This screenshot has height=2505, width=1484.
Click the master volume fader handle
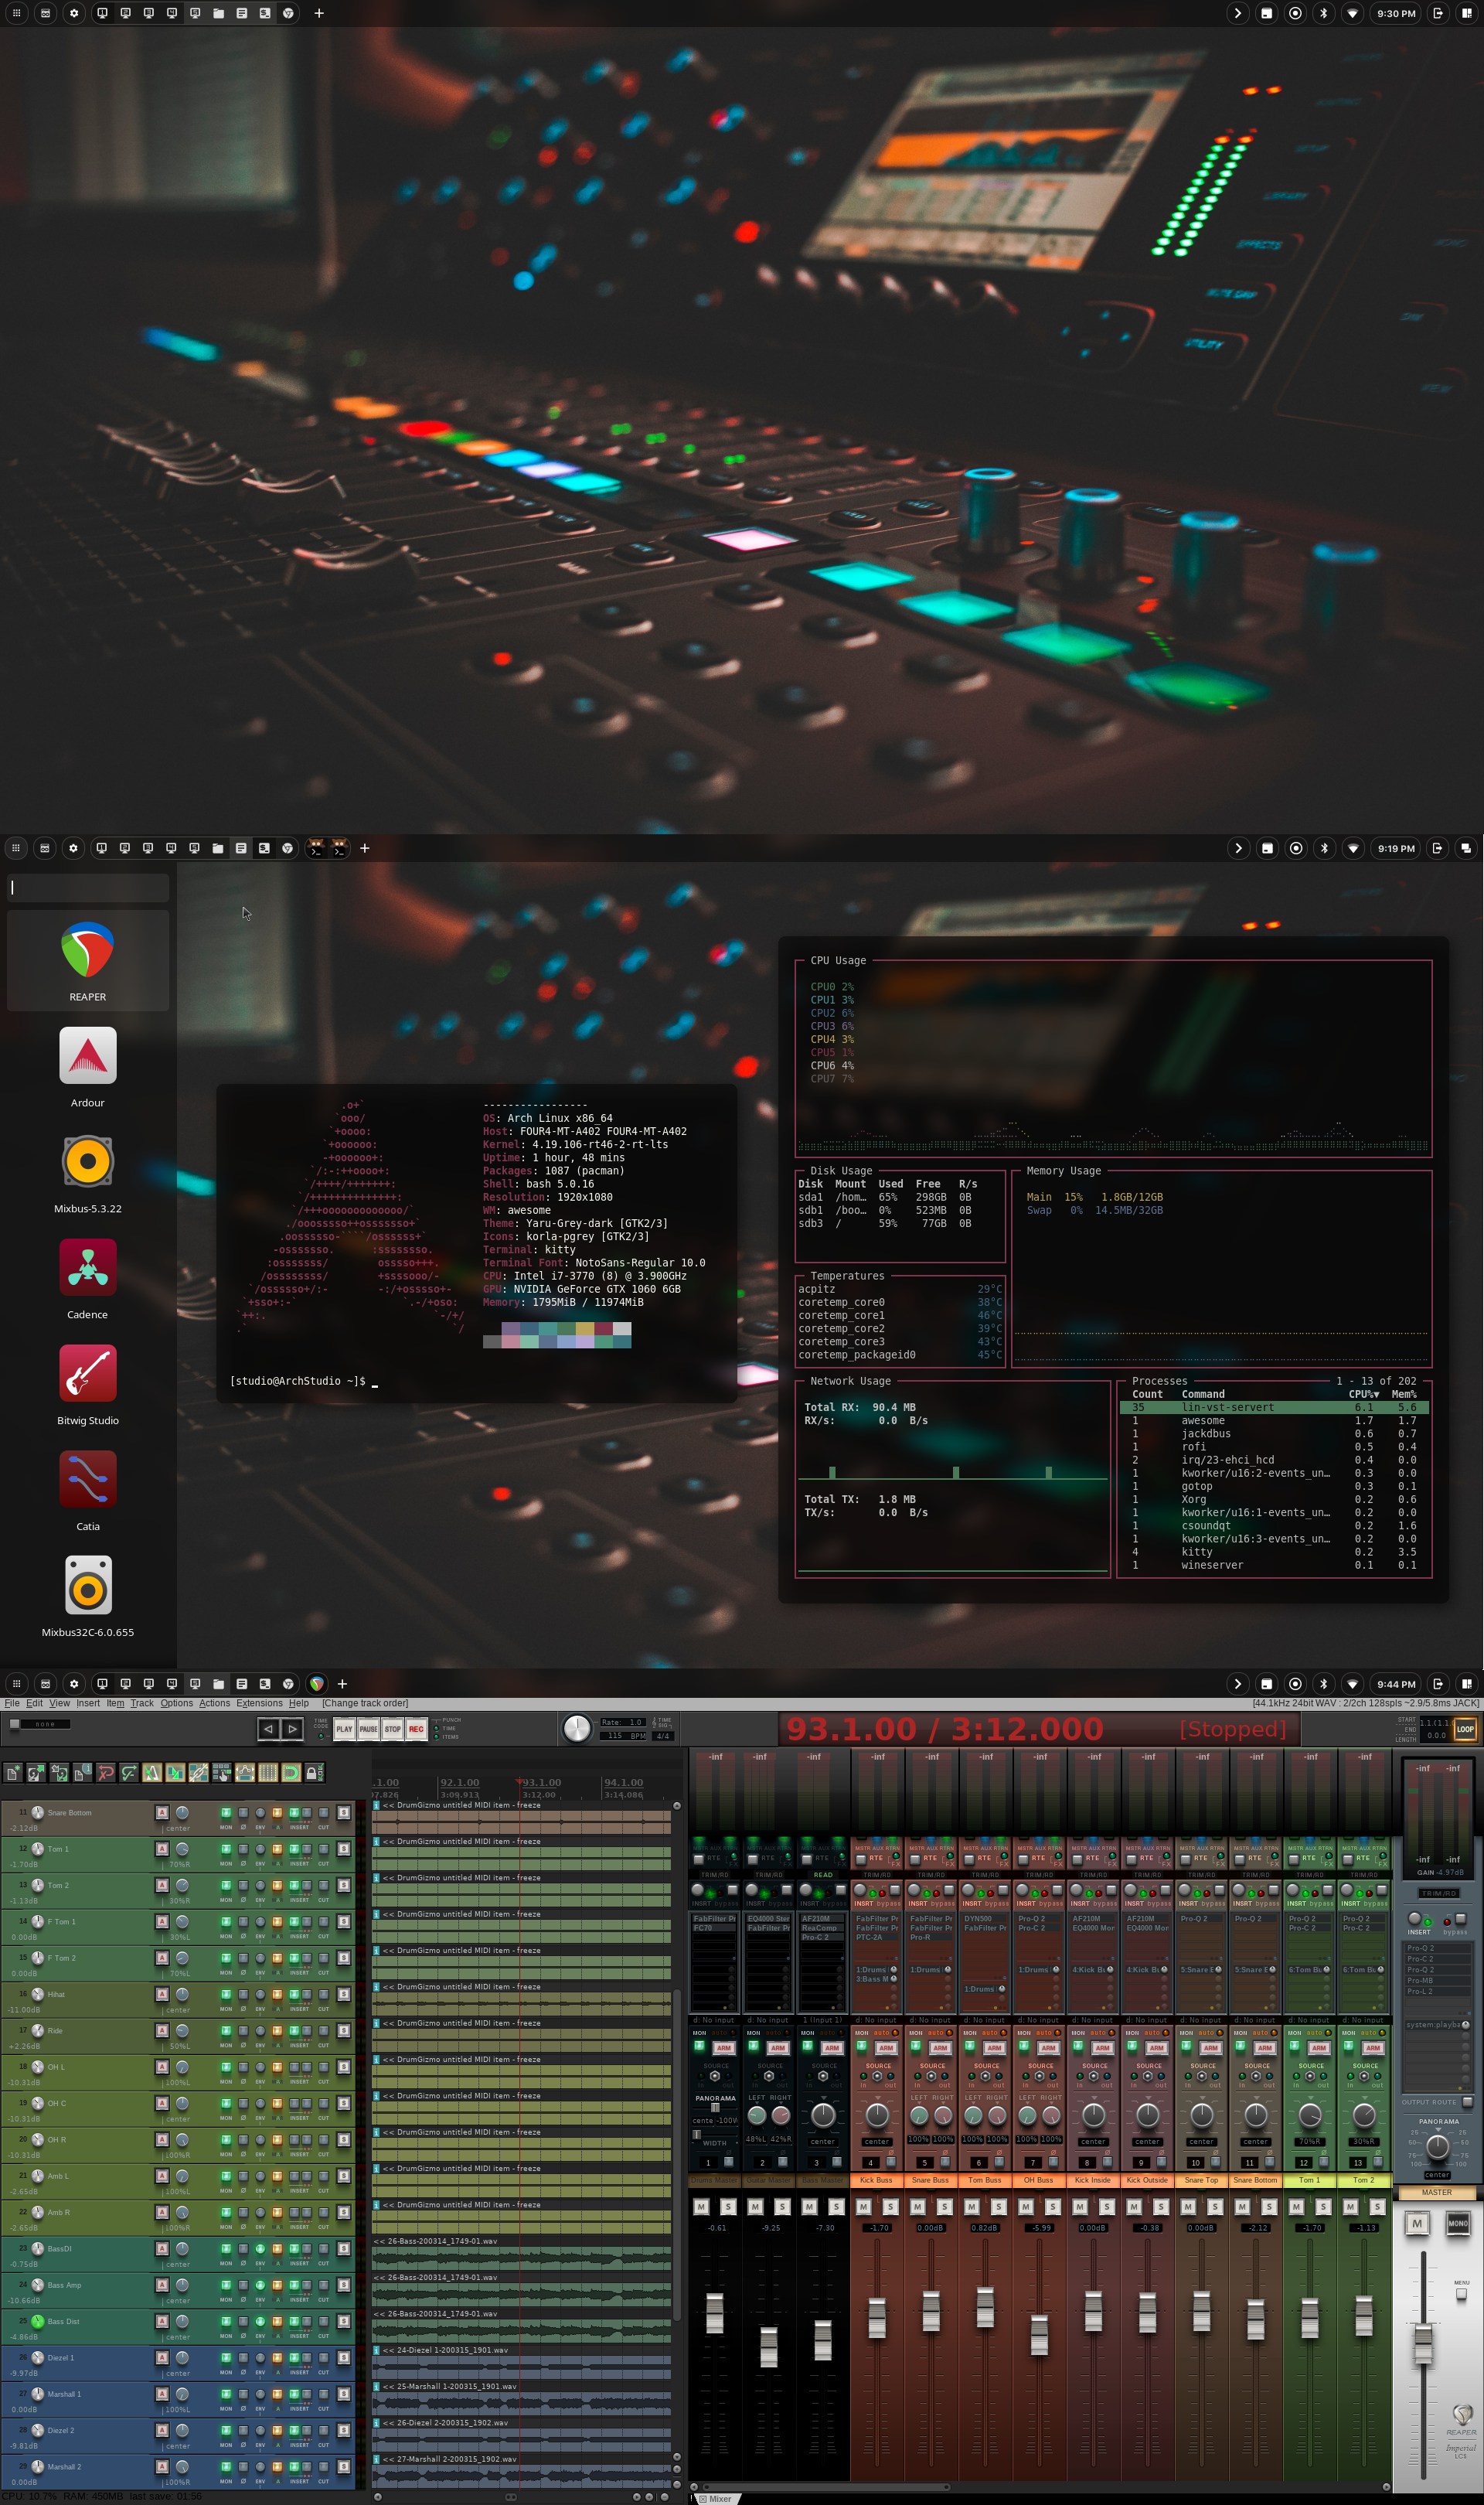1423,2345
